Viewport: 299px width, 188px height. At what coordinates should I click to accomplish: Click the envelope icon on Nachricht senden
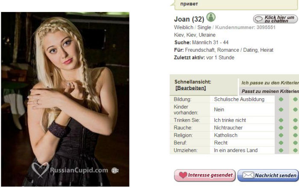[x=248, y=175]
